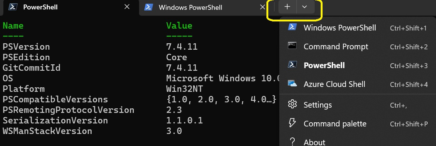
Task: Click the OS row name
Action: 8,78
